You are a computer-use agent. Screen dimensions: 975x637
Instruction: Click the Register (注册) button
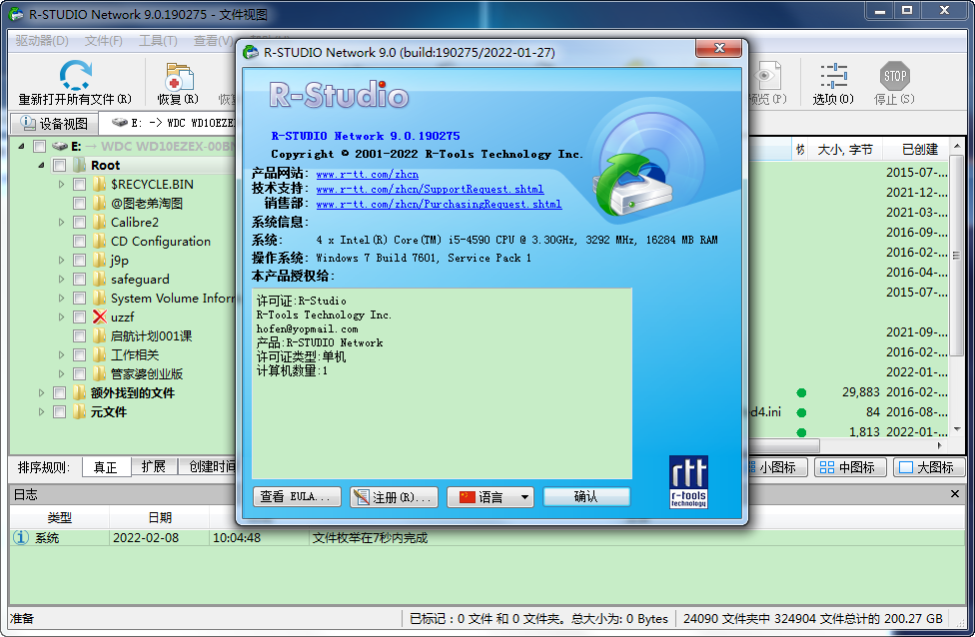coord(394,497)
